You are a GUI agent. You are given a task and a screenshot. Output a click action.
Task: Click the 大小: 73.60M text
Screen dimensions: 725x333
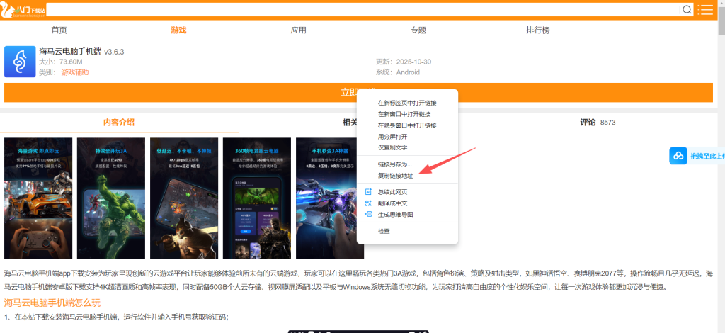pos(61,62)
